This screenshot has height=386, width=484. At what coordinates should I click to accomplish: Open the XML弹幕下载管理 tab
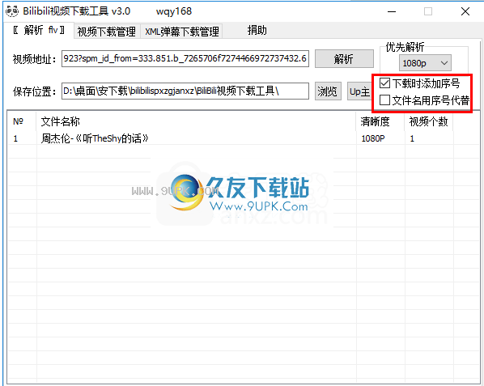pyautogui.click(x=182, y=32)
